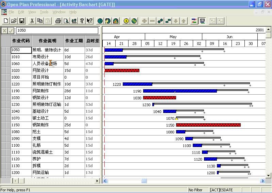272x193 pixels.
Task: Open the Tools menu
Action: point(44,12)
